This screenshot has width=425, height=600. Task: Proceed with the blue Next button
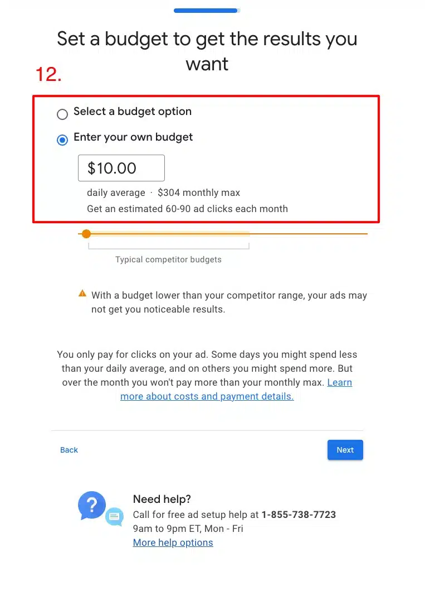[345, 450]
